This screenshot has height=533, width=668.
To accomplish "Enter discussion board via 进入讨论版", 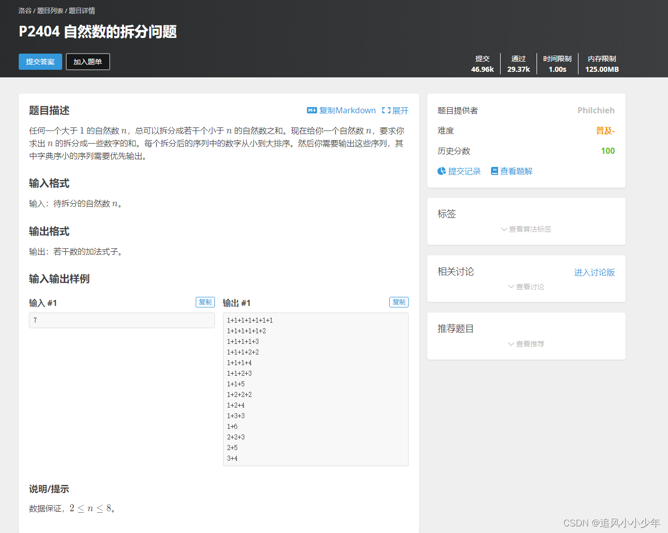I will [595, 272].
